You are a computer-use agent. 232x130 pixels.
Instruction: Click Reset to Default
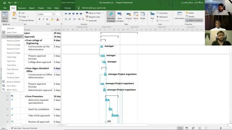pyautogui.click(x=13, y=82)
